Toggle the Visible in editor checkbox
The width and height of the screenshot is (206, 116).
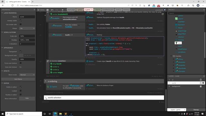point(21,87)
